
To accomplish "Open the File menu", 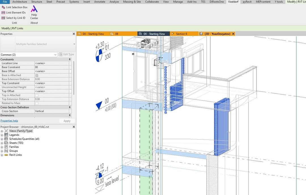I will coord(5,2).
